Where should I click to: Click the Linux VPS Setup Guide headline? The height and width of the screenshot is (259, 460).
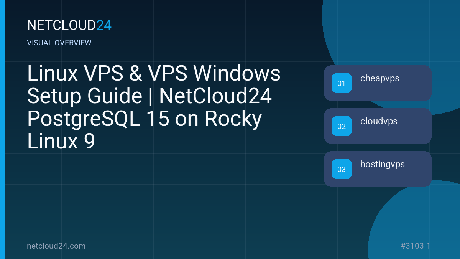[154, 108]
